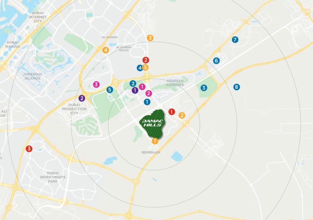Select purple marker 2 near Dubai Production City
Image resolution: width=313 pixels, height=220 pixels.
coord(82,98)
